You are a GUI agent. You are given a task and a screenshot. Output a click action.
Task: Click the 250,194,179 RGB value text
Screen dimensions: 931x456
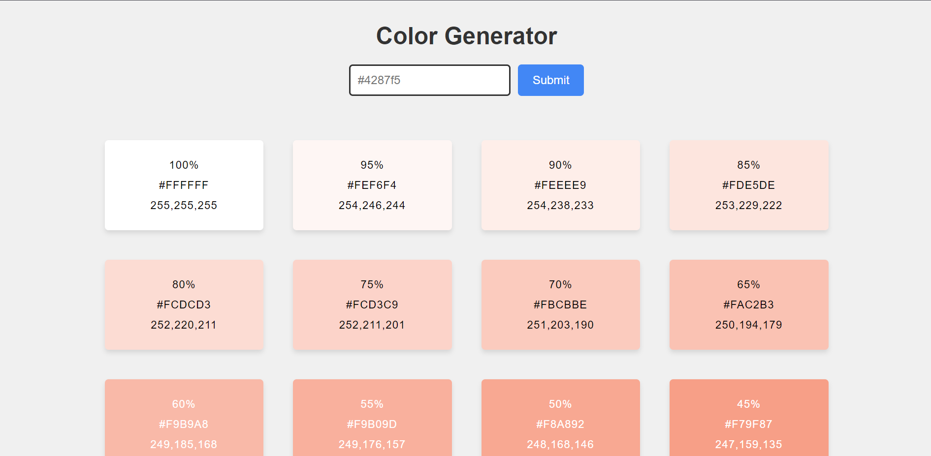(748, 325)
